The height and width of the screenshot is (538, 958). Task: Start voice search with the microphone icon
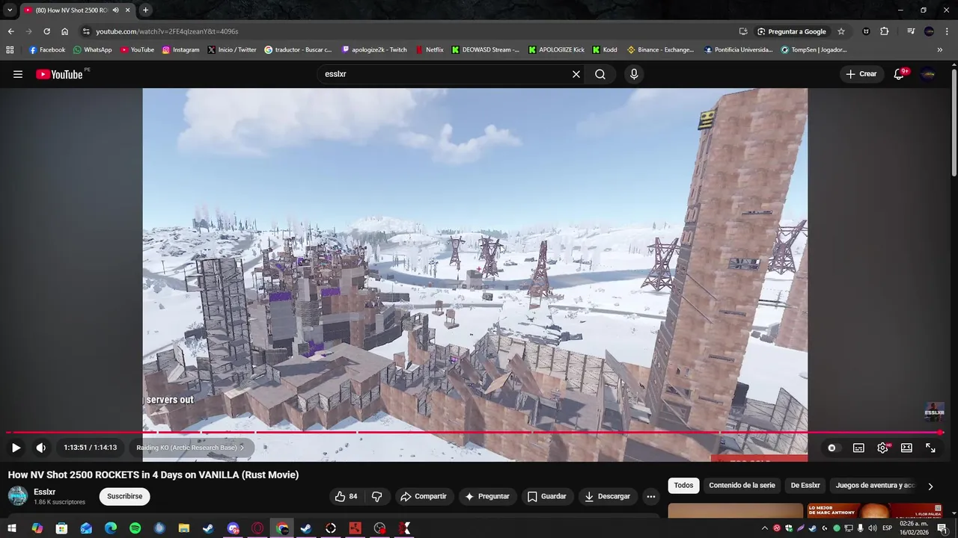click(x=634, y=74)
